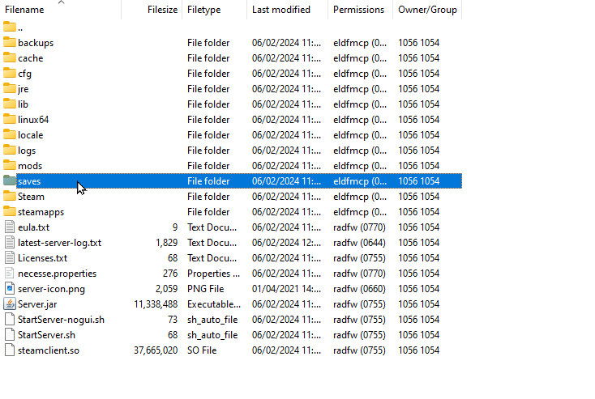This screenshot has height=399, width=595.
Task: Select the StartServer-nogui.sh script
Action: coord(61,320)
